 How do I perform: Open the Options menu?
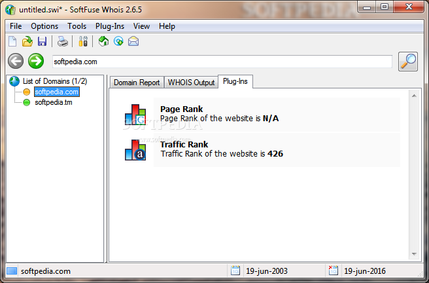(44, 26)
